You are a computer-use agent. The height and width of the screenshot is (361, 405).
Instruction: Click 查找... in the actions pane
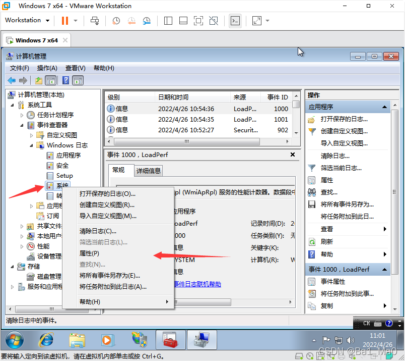click(329, 192)
